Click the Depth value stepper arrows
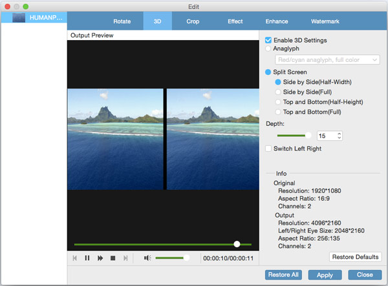The image size is (388, 286). tap(339, 136)
